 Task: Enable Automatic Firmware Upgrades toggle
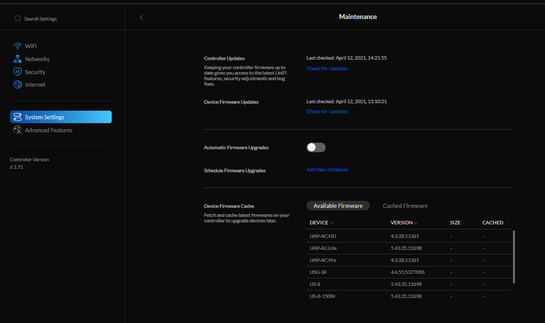click(x=316, y=147)
